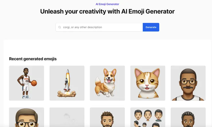Open the faint blank emoji tile
Viewport: 212px width, 127px height.
tap(67, 117)
